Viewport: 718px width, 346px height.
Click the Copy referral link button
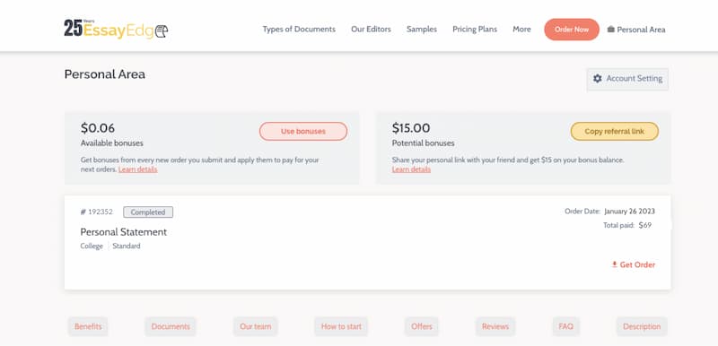[615, 131]
